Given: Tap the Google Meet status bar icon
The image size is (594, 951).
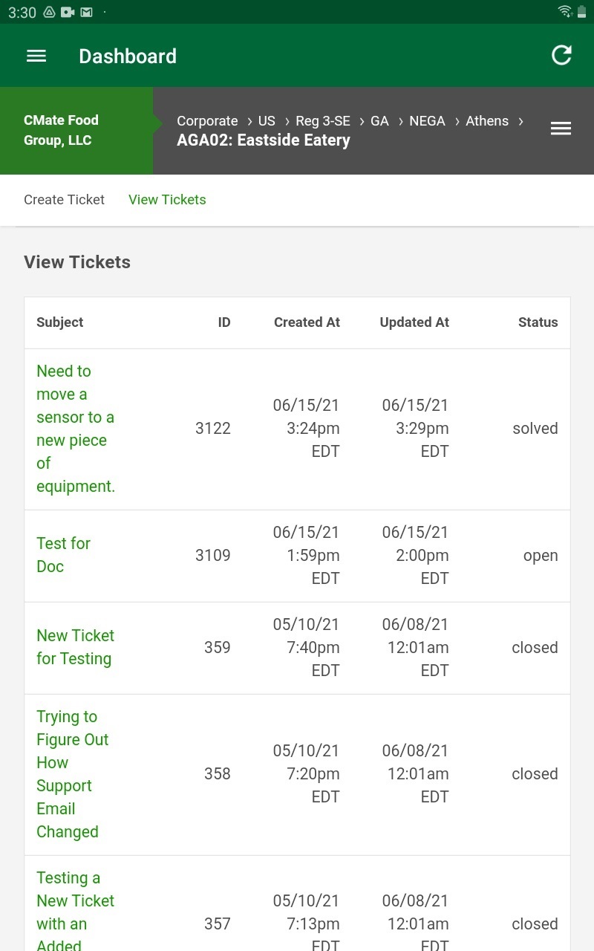Looking at the screenshot, I should point(68,11).
